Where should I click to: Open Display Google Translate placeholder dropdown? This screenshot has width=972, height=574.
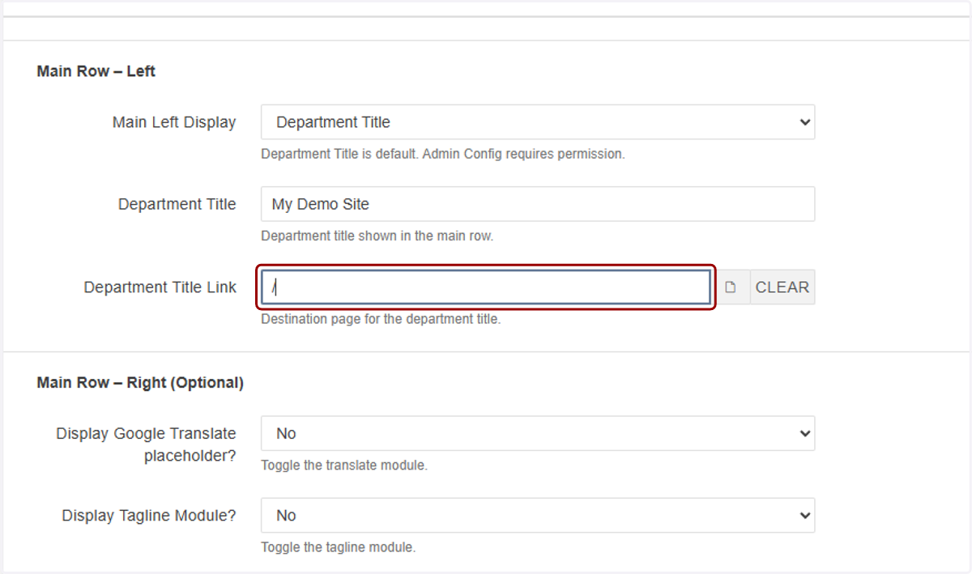[x=538, y=434]
